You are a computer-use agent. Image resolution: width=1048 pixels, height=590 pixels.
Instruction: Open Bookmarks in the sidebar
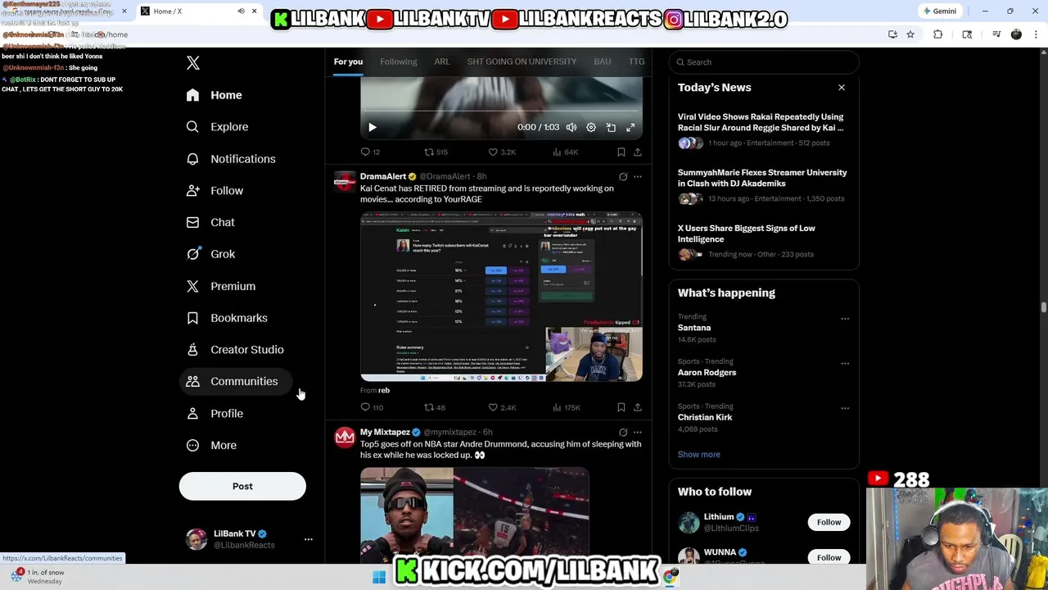(227, 318)
